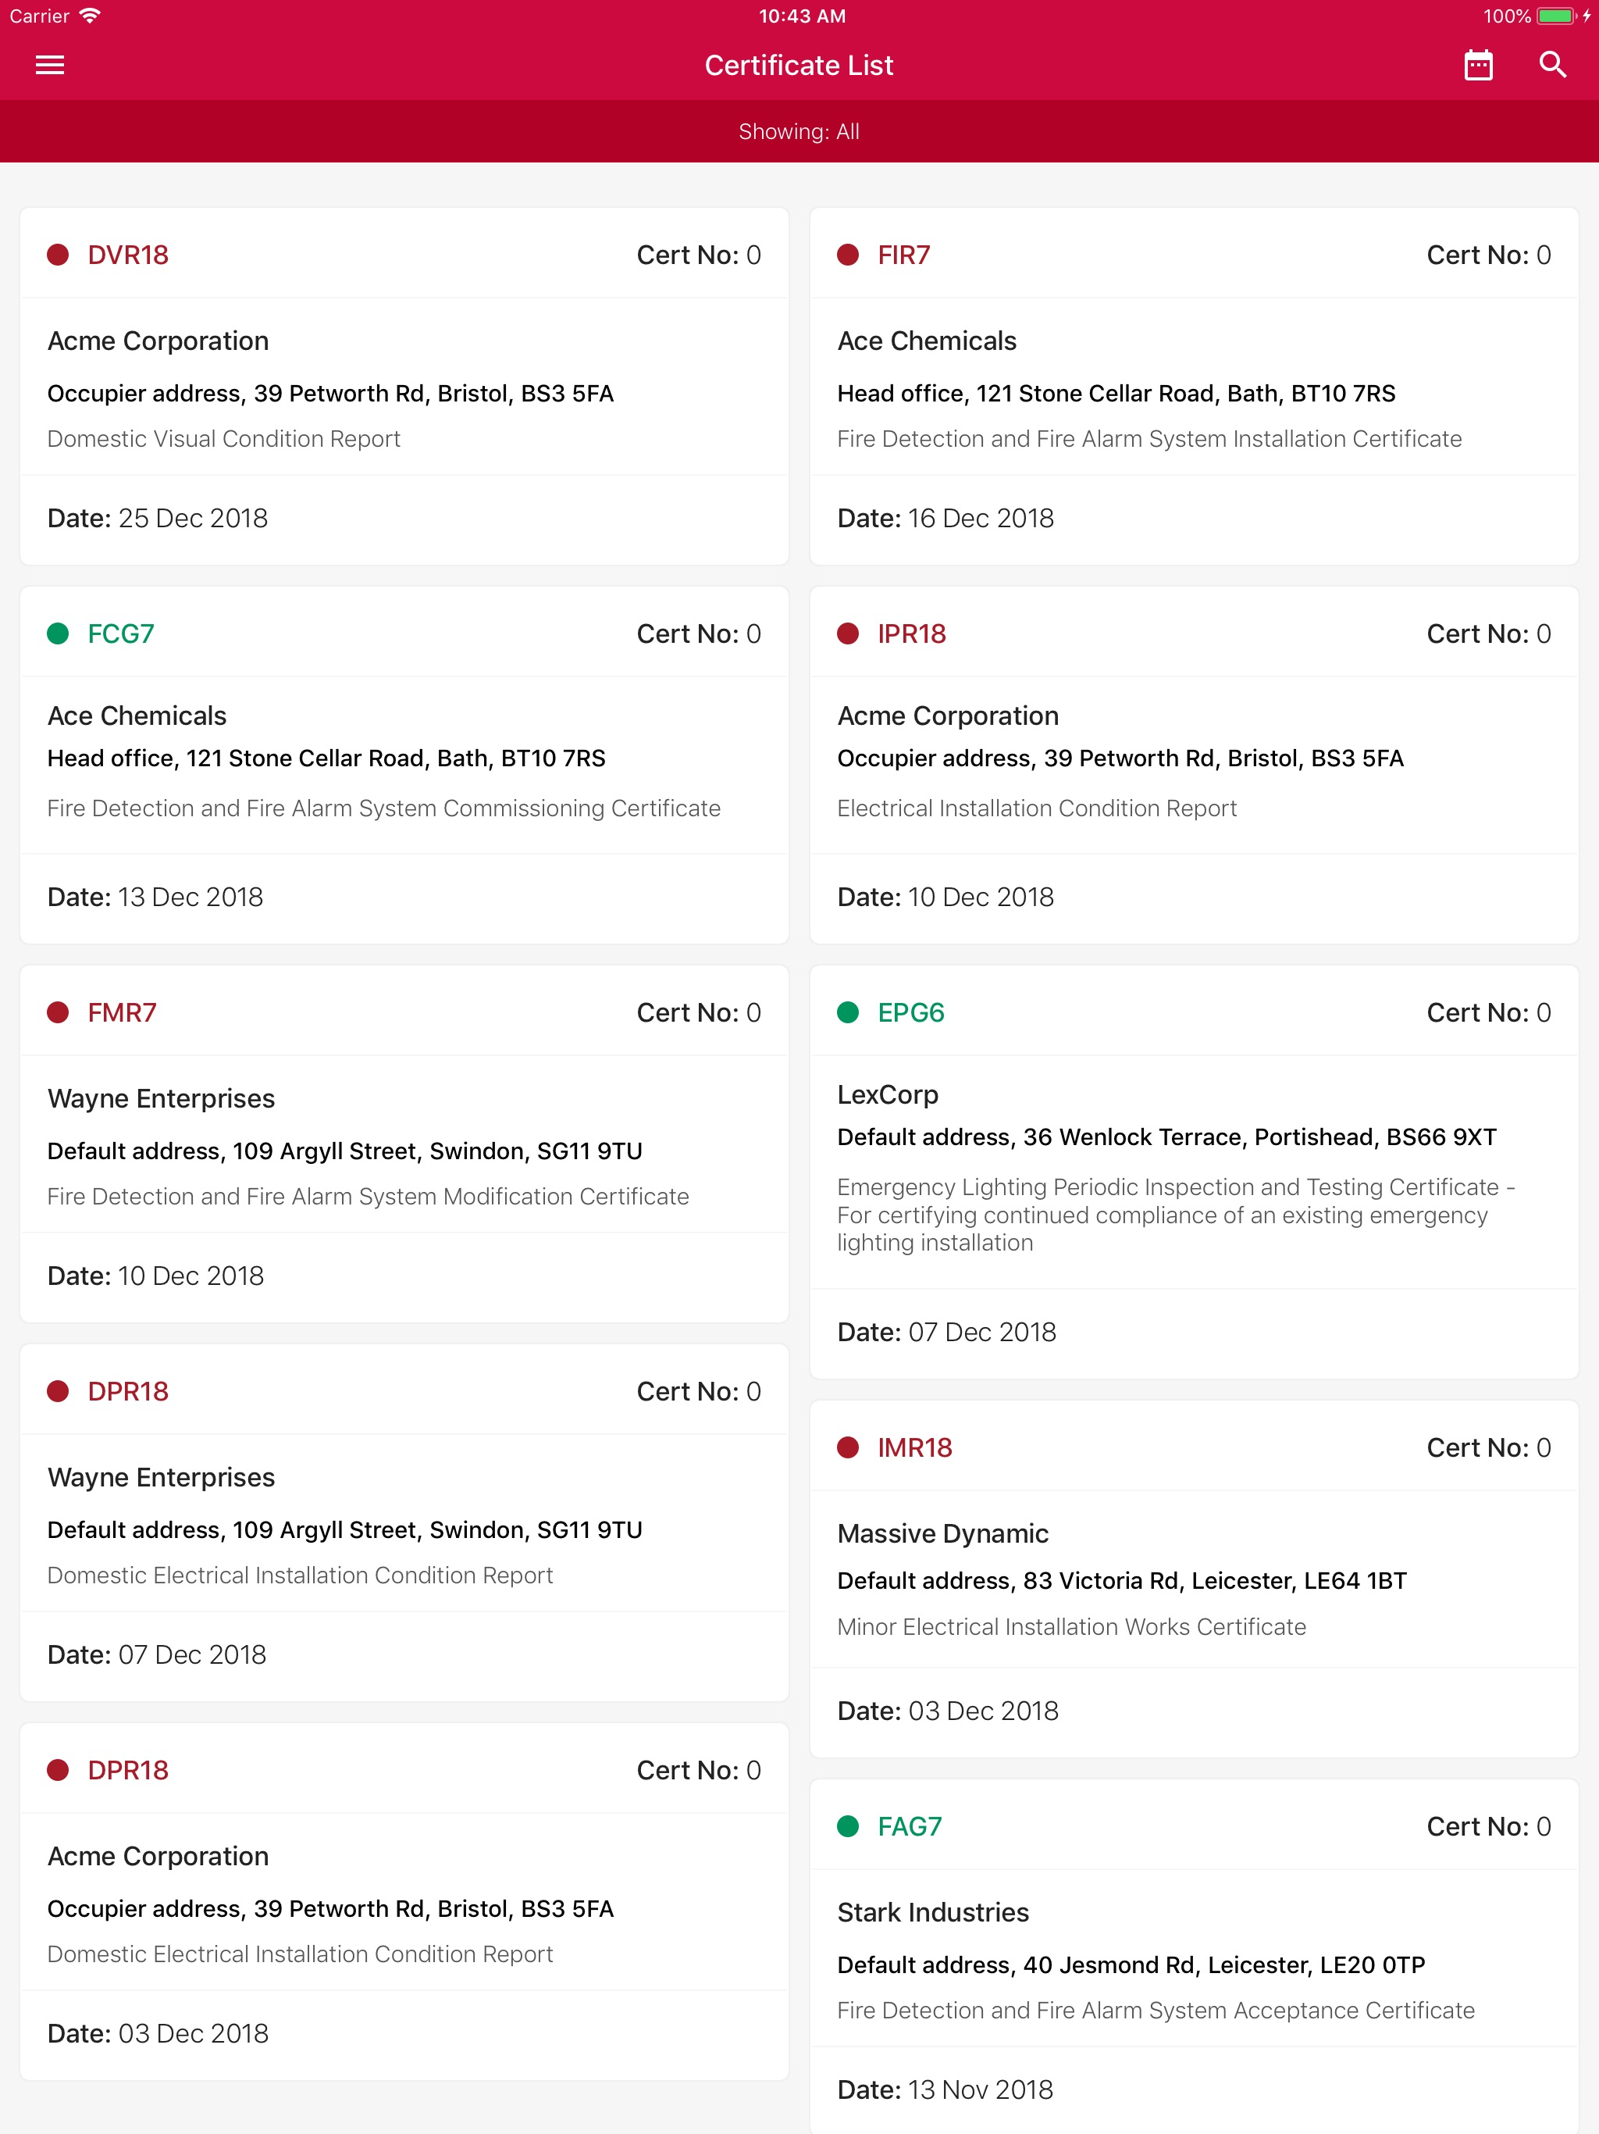Tap the green status dot beside FAG7
This screenshot has height=2134, width=1599.
[x=848, y=1826]
